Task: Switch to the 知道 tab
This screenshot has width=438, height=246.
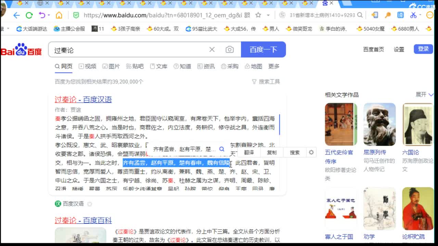Action: [182, 66]
